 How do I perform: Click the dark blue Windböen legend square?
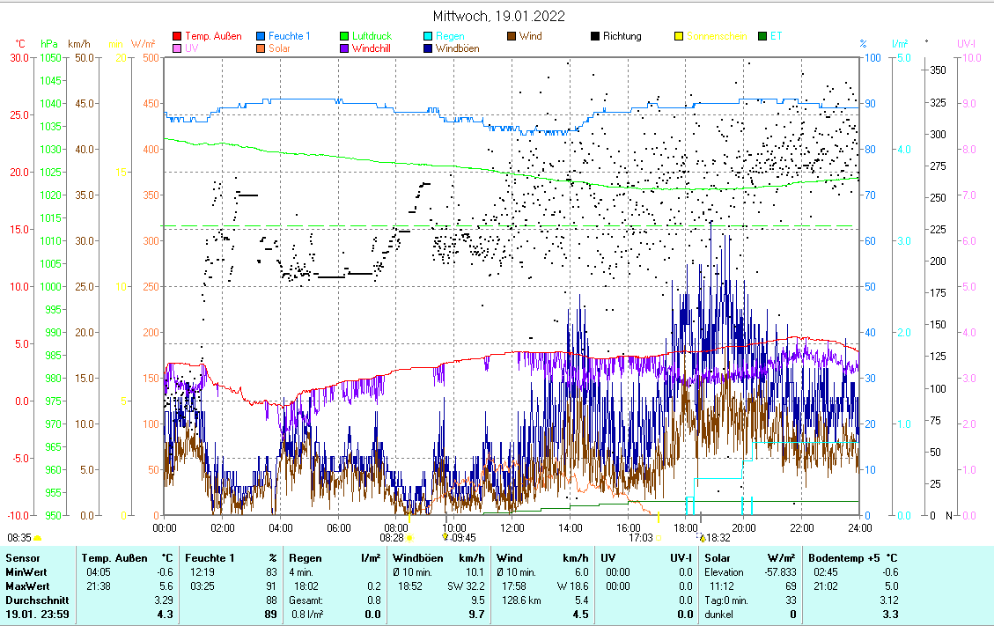point(428,48)
